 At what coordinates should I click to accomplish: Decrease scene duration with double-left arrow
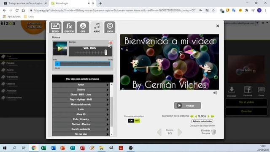click(x=192, y=117)
